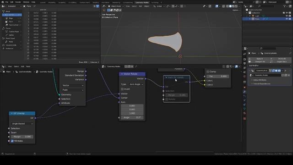Viewport: 293px width, 165px height.
Task: Switch viewport to solid shading mode
Action: (230, 6)
